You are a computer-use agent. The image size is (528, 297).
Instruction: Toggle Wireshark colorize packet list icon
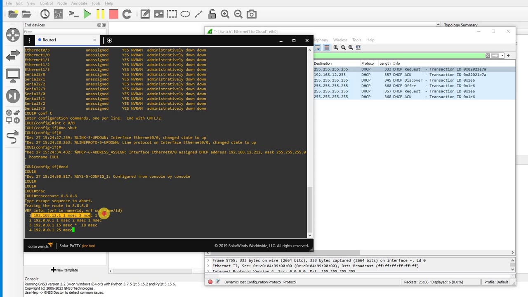coord(326,47)
